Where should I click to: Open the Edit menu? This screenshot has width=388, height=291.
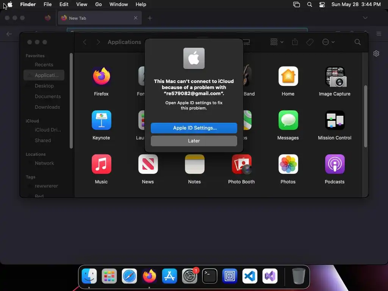(x=64, y=5)
